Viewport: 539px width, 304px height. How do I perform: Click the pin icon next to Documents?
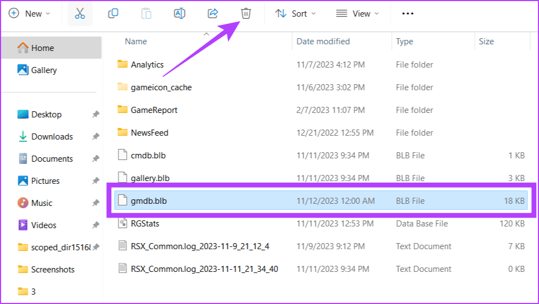(x=96, y=158)
